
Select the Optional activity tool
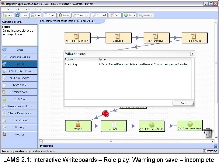pyautogui.click(x=99, y=15)
